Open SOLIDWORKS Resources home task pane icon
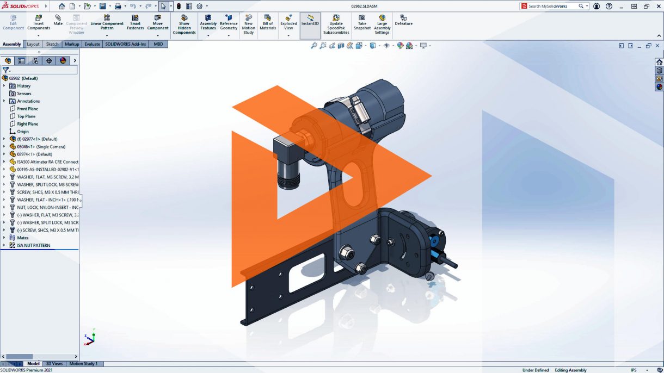This screenshot has width=664, height=373. 660,62
